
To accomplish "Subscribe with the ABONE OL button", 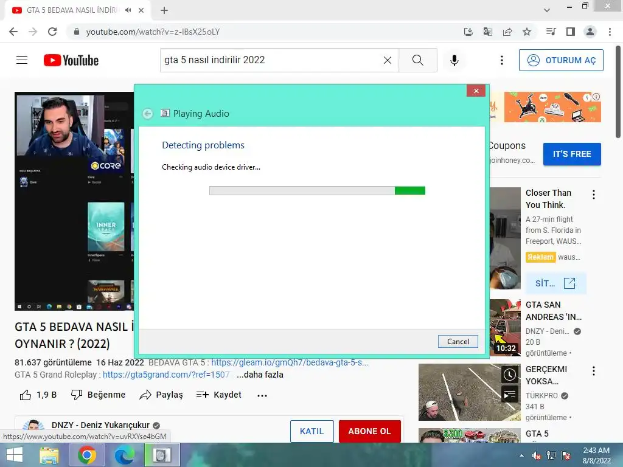I will pyautogui.click(x=369, y=431).
